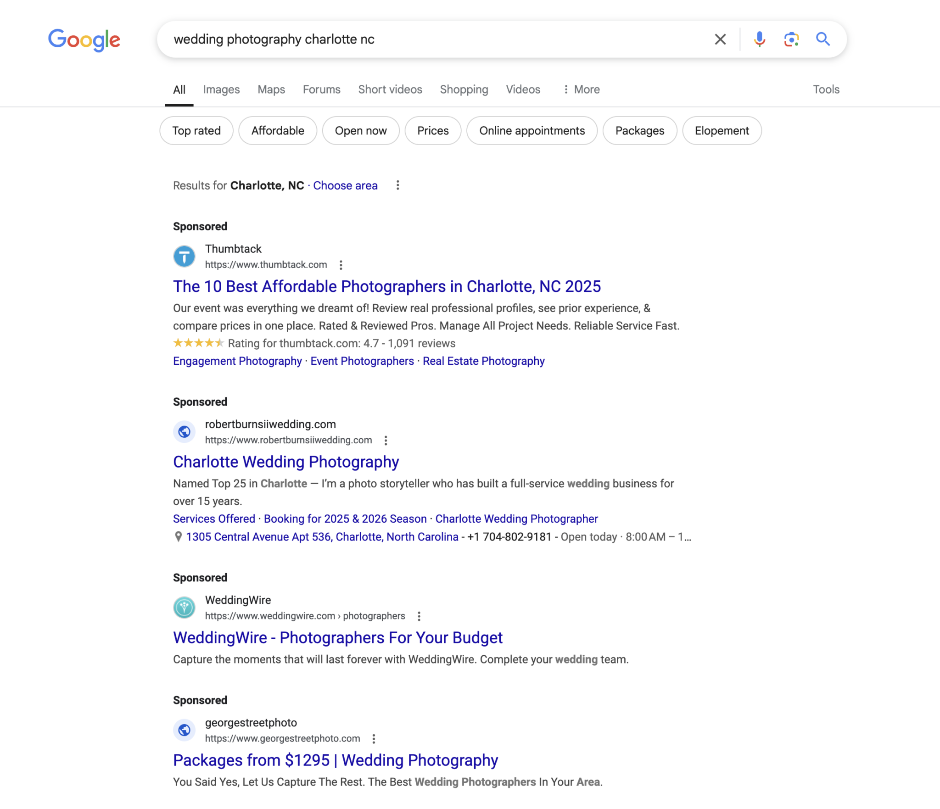
Task: Open WeddingWire - Photographers For Your Budget
Action: [338, 637]
